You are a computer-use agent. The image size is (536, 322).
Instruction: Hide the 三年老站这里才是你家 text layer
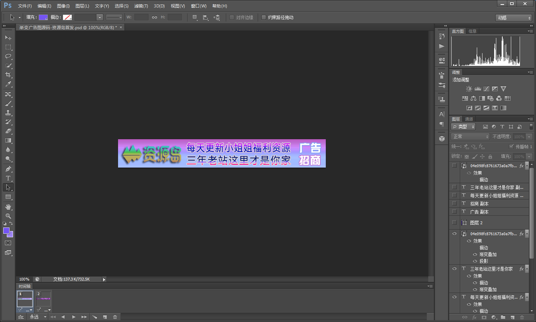[x=454, y=269]
